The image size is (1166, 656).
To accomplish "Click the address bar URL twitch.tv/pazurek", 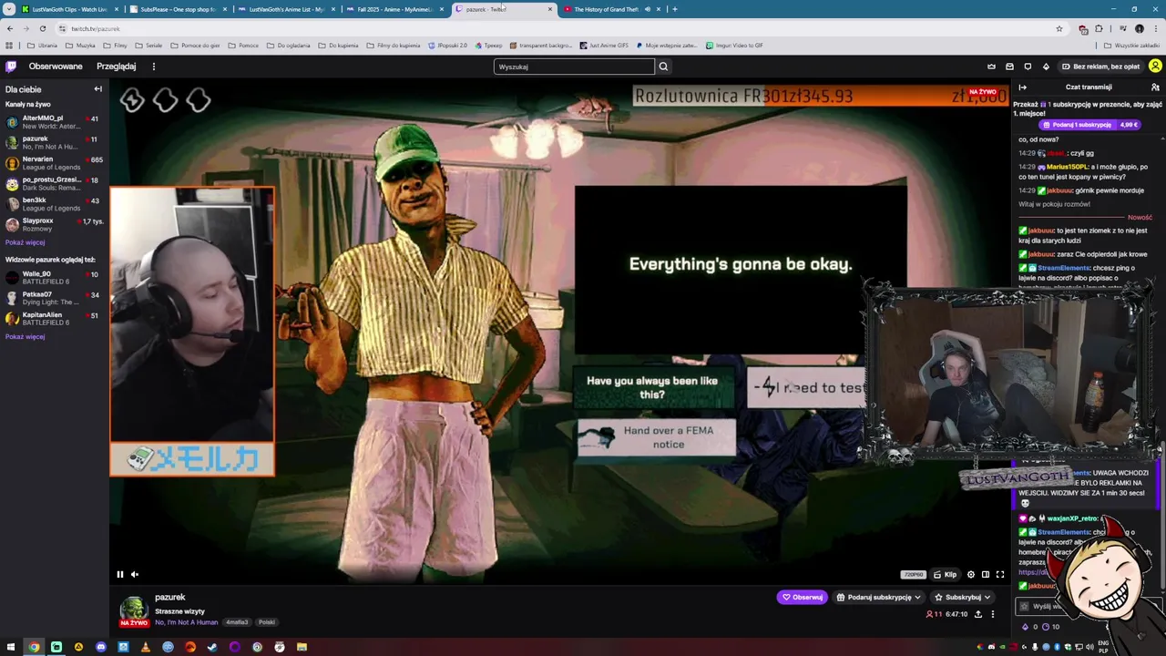I will coord(96,28).
